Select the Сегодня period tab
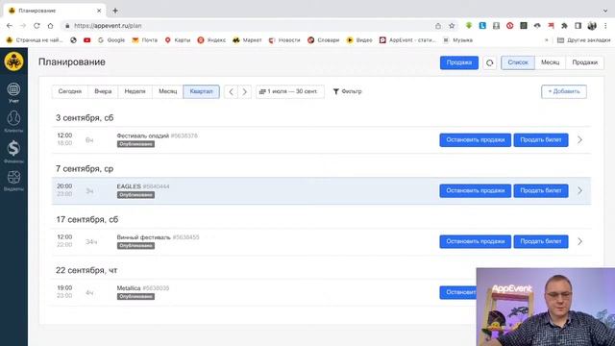Image resolution: width=615 pixels, height=346 pixels. point(70,92)
